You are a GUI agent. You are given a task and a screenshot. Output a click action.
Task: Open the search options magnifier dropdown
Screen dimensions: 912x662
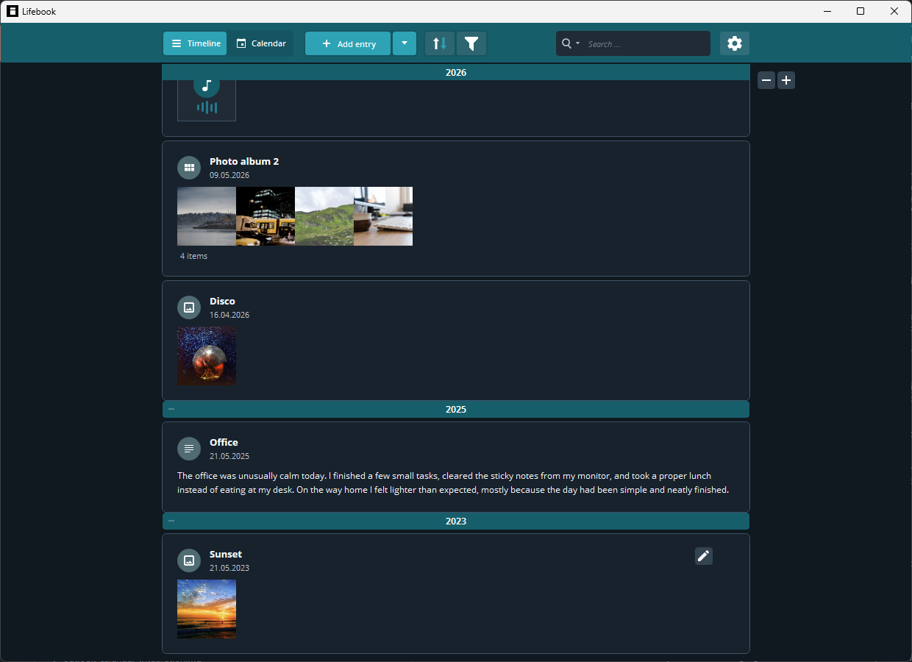[x=571, y=43]
